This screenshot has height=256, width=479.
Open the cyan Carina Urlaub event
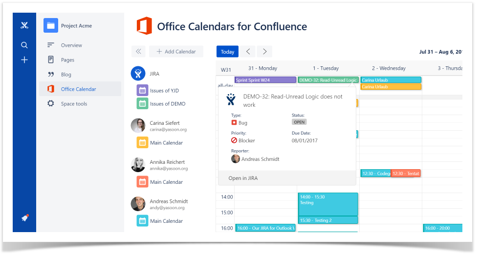(x=391, y=80)
